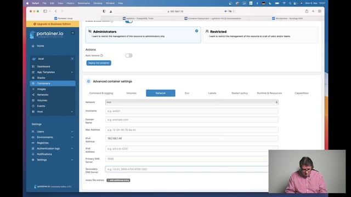Click the Auto remove help icon
The height and width of the screenshot is (197, 351).
[x=101, y=55]
